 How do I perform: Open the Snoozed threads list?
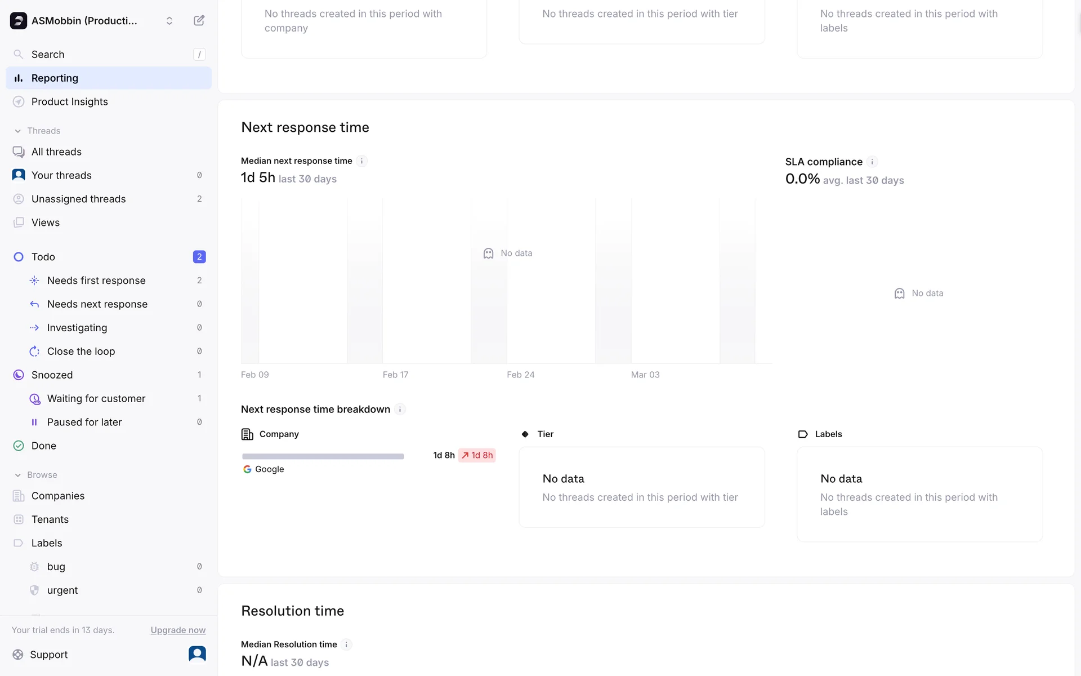click(x=52, y=375)
